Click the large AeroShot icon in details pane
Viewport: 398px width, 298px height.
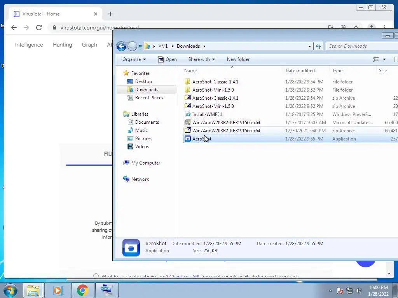point(131,248)
